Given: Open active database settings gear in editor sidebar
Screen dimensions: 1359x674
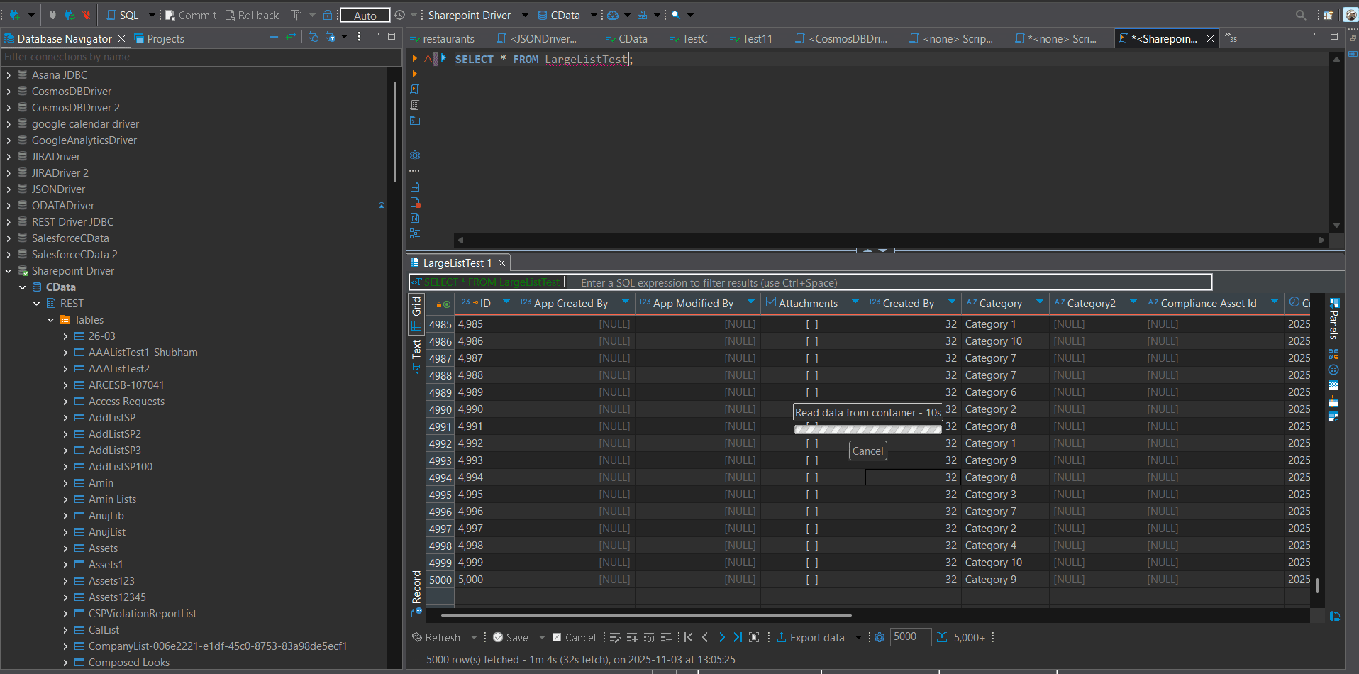Looking at the screenshot, I should pyautogui.click(x=415, y=155).
